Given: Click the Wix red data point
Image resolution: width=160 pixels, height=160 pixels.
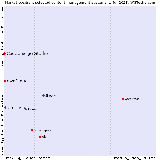Looking at the screenshot, I should click(x=39, y=137).
